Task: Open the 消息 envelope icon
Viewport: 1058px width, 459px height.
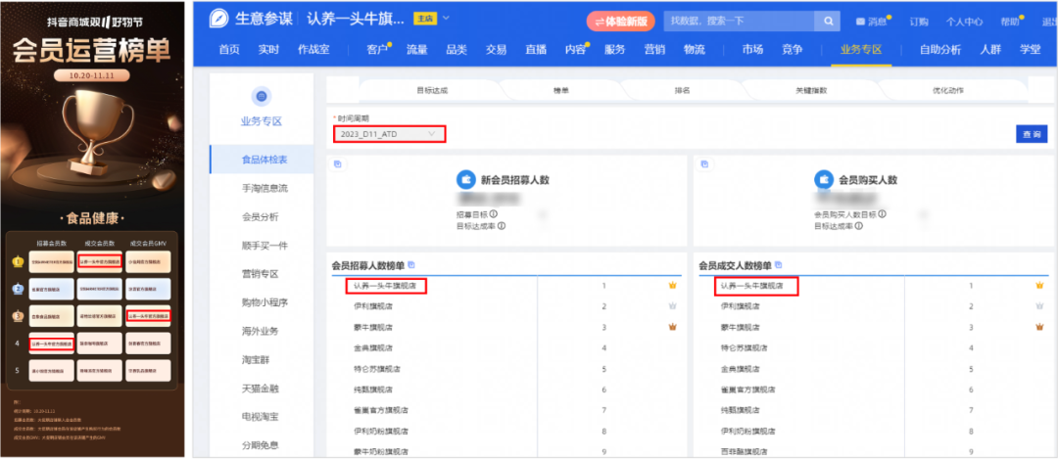Action: click(860, 22)
